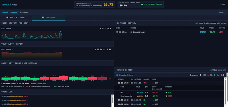Image resolution: width=228 pixels, height=107 pixels.
Task: Click the 04-27 settlement rate bar
Action: (x=35, y=79)
